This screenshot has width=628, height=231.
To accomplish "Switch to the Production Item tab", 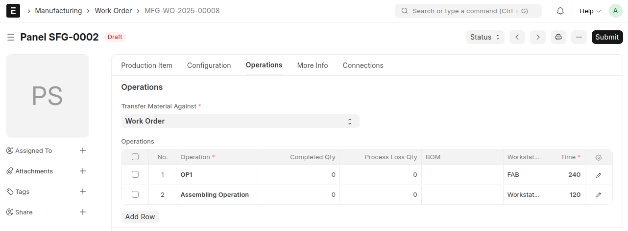I will (x=146, y=65).
